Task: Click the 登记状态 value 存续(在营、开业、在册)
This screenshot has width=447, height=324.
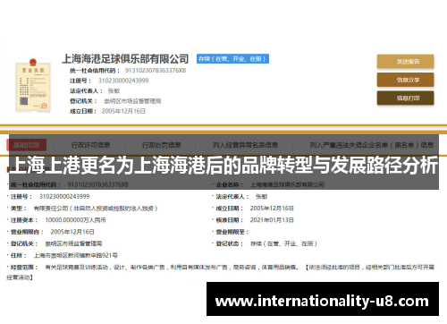Action: [283, 243]
